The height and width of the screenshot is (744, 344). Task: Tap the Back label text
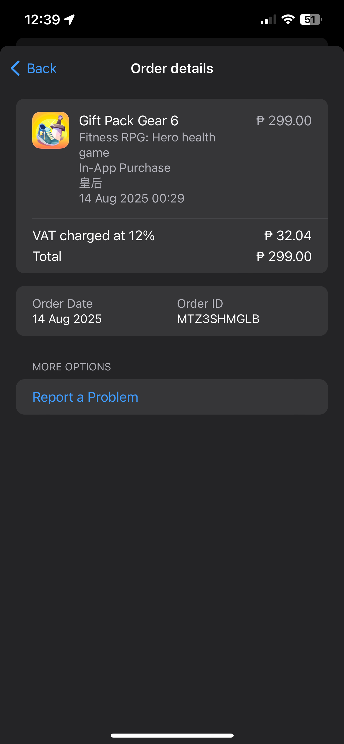pyautogui.click(x=42, y=69)
